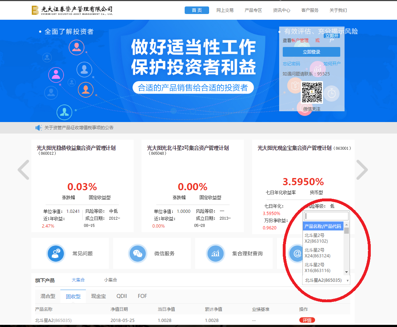Open the 北斗星A2(865035) select box
Viewport: 397px width, 327px height.
(326, 280)
